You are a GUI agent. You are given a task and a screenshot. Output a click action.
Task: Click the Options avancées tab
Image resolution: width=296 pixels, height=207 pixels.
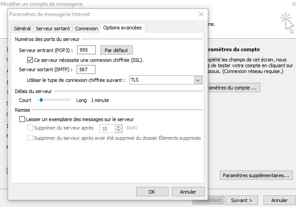[x=122, y=28]
